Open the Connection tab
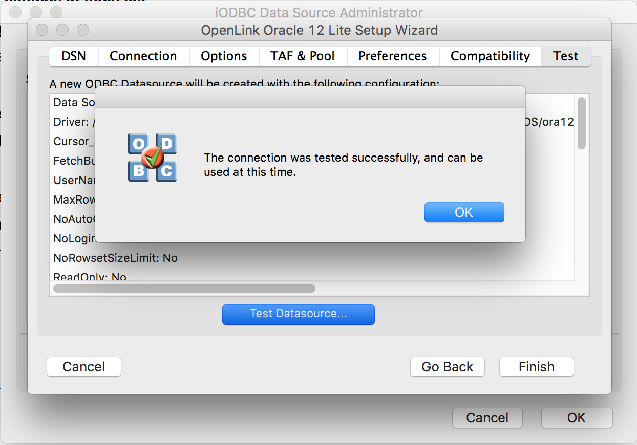Viewport: 637px width, 445px height. tap(143, 56)
